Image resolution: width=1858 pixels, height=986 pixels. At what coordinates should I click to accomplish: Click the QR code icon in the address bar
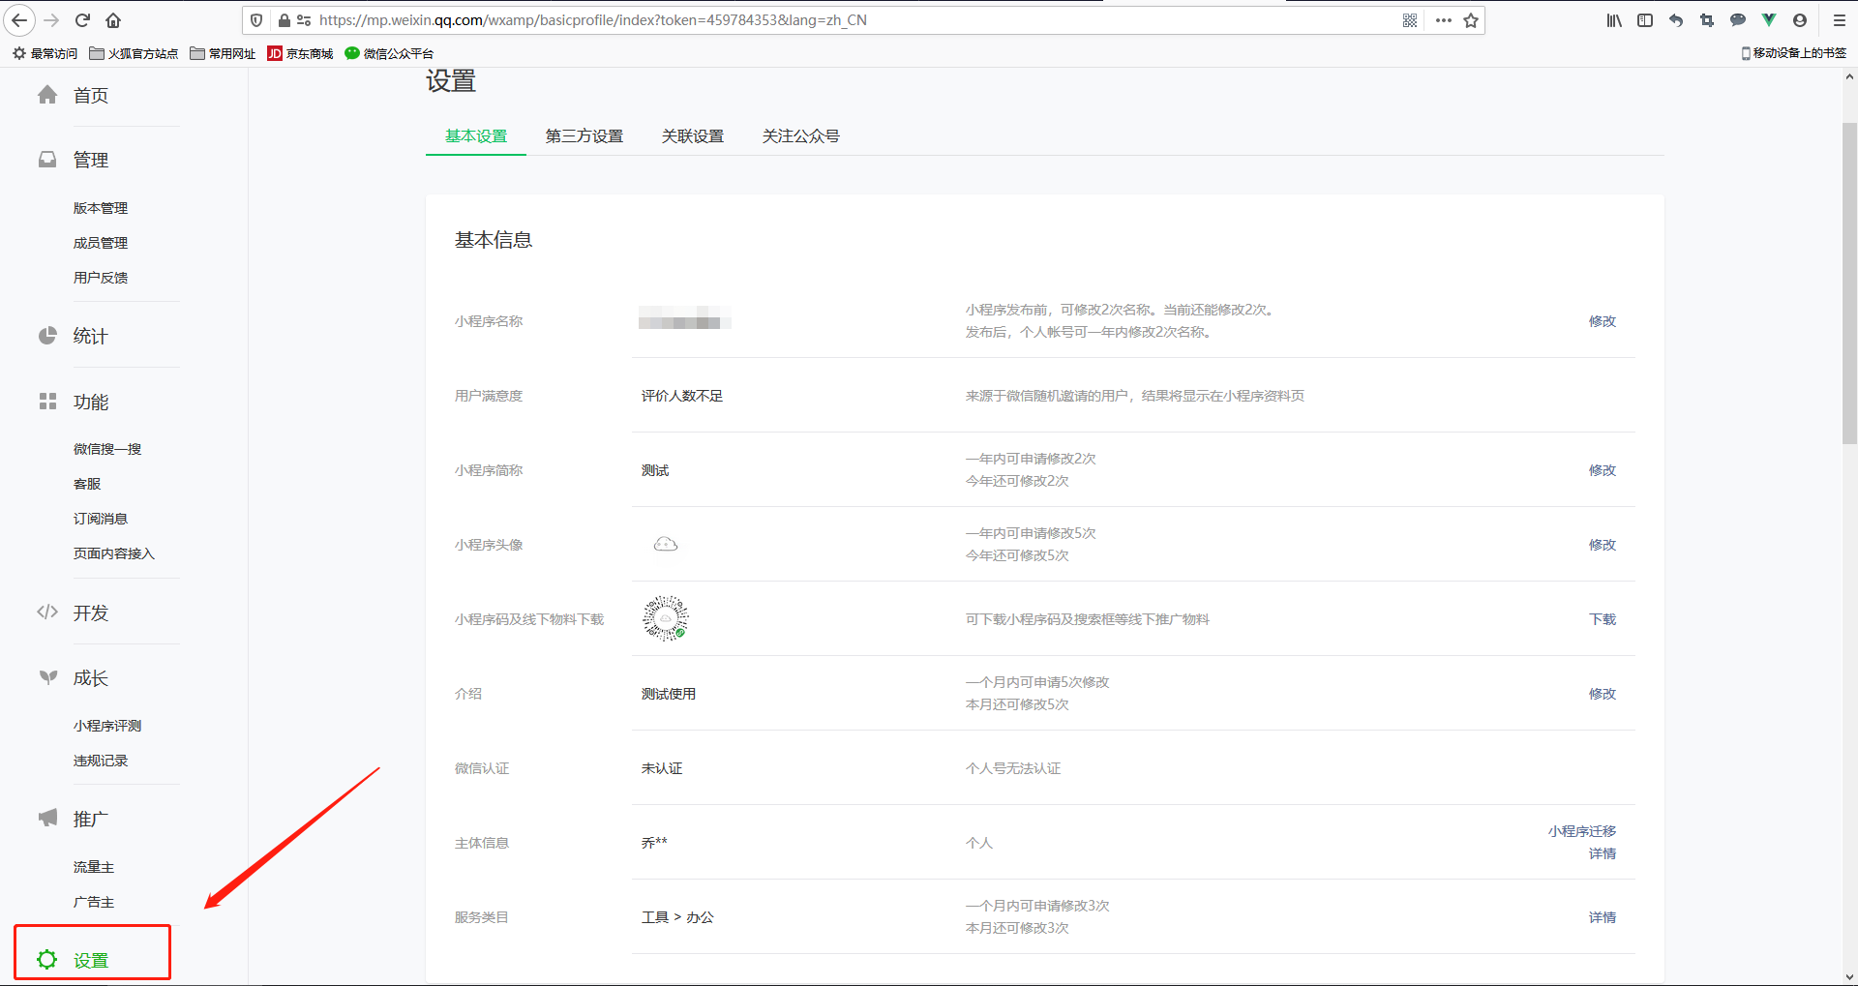[1410, 20]
